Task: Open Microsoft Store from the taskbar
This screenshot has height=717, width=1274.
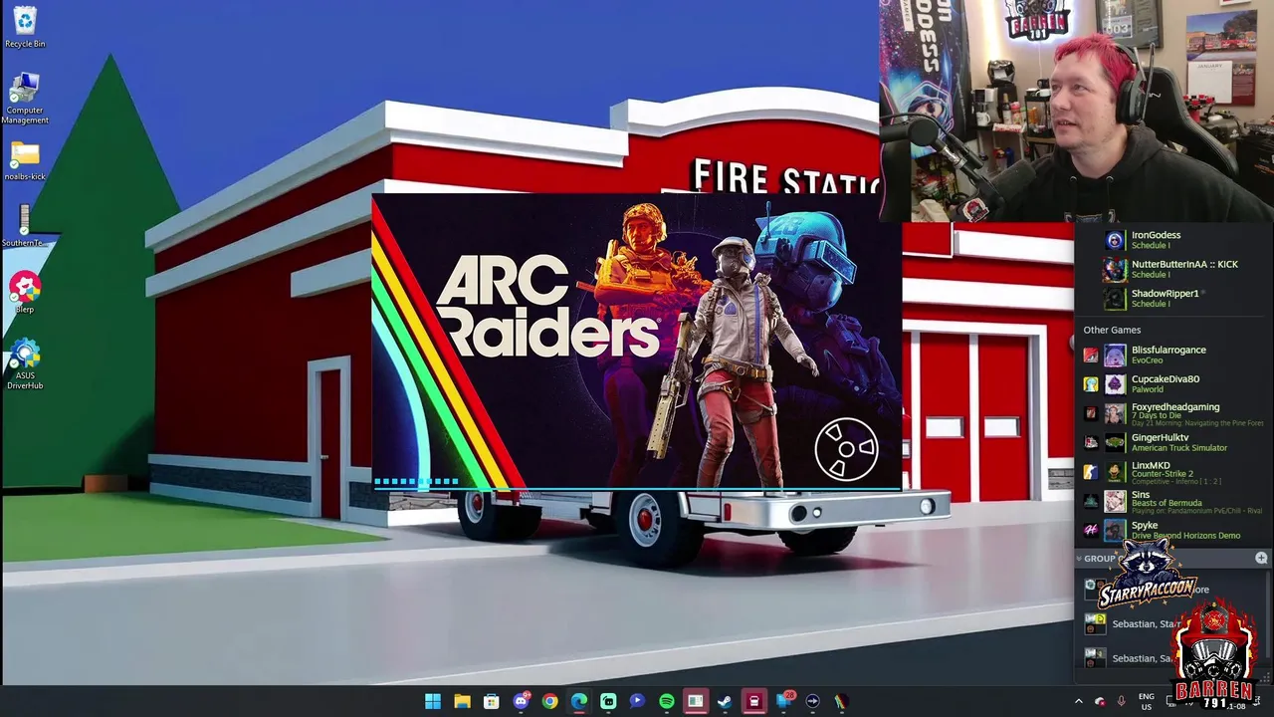Action: [491, 701]
